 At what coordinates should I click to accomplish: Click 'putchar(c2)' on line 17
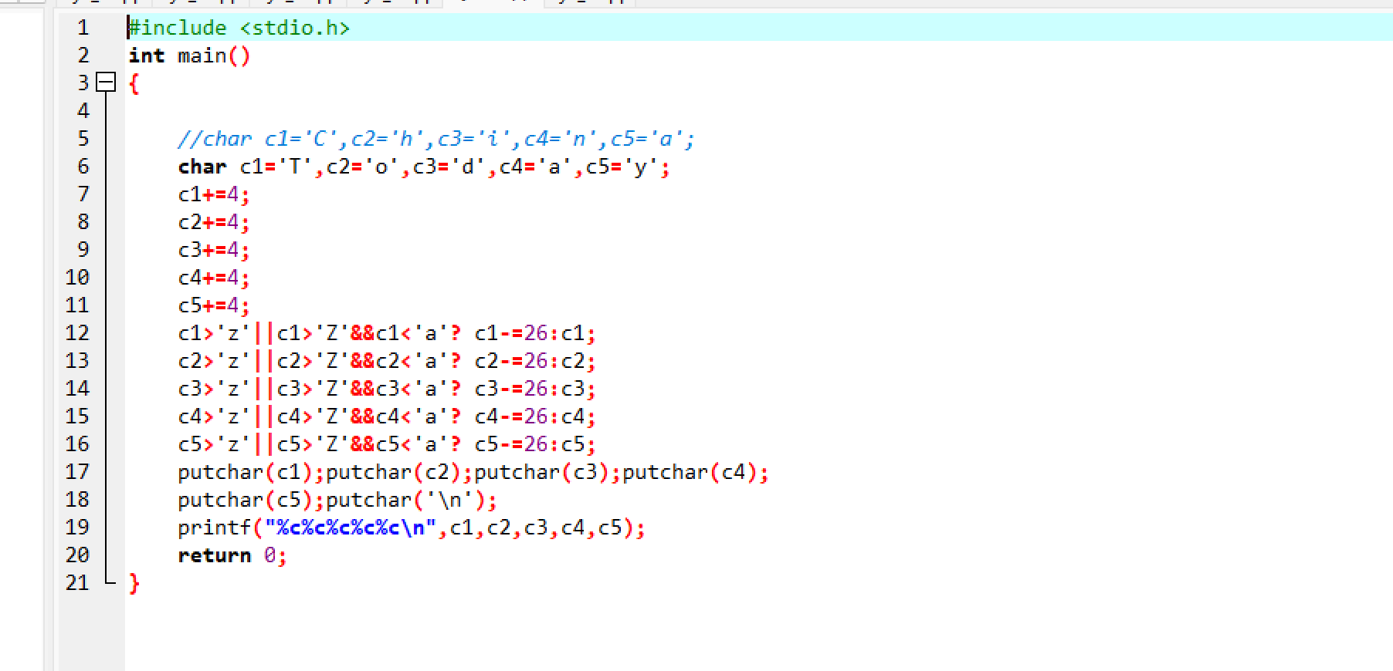click(x=393, y=472)
